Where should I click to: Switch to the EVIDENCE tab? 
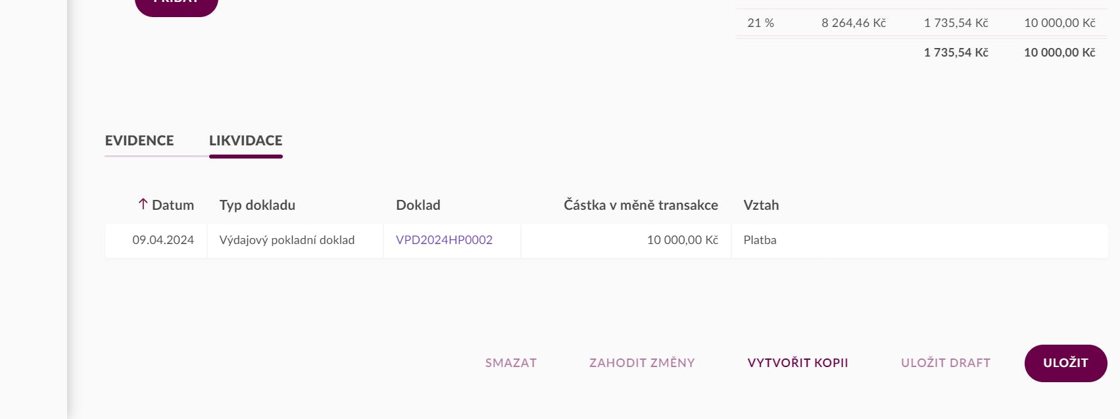[x=139, y=141]
